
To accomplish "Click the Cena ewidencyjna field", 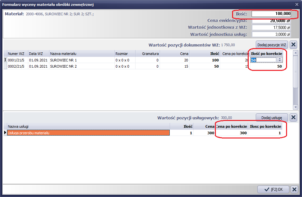I will pyautogui.click(x=271, y=21).
